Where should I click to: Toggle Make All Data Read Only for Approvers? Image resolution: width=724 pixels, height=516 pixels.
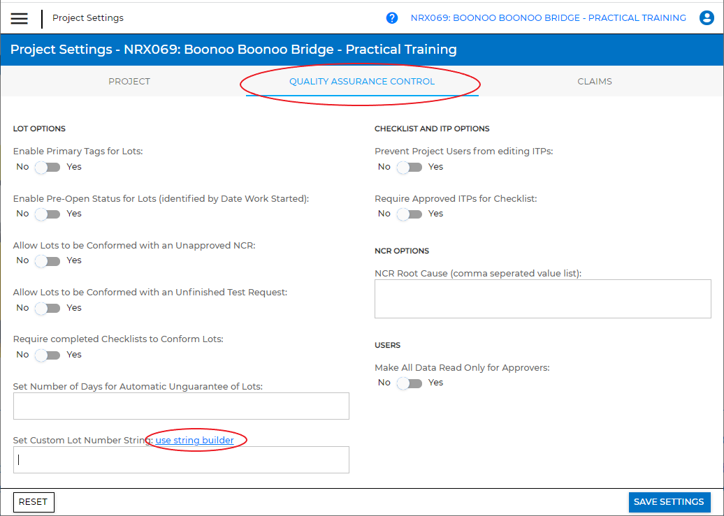(410, 383)
